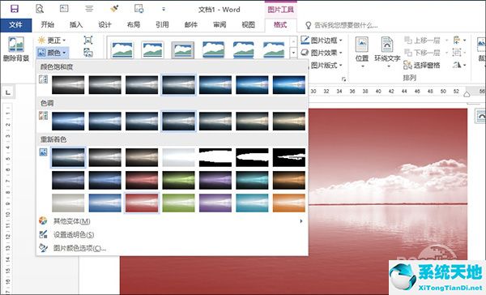Switch to the Insert (插入) tab
The image size is (486, 295).
76,25
